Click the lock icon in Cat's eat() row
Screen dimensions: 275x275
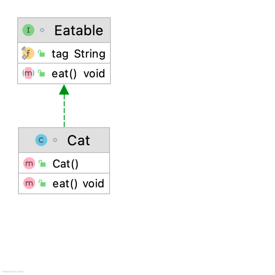click(x=42, y=183)
